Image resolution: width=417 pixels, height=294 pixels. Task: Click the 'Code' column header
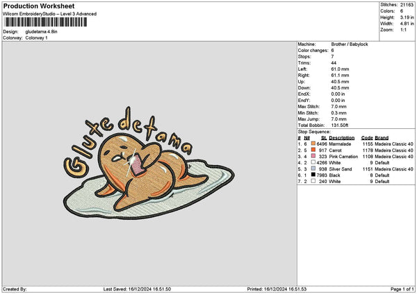click(367, 138)
